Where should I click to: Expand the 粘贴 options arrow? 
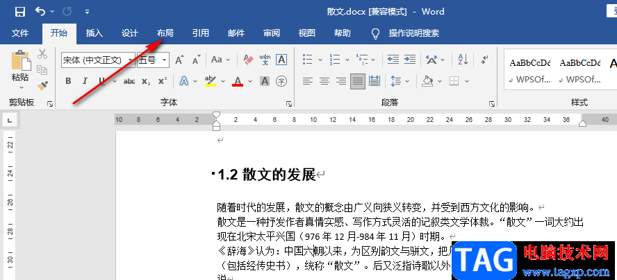coord(21,87)
